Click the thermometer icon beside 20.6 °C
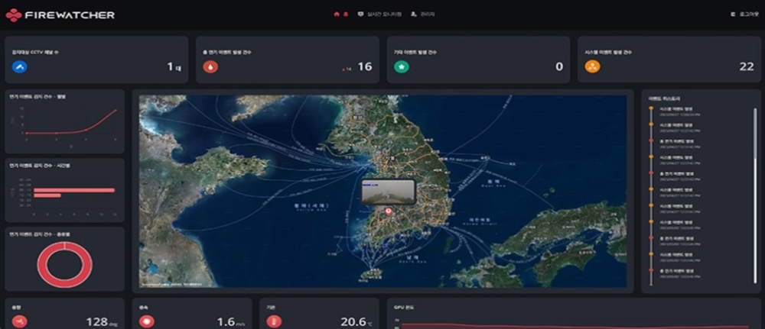This screenshot has height=329, width=765. (275, 322)
